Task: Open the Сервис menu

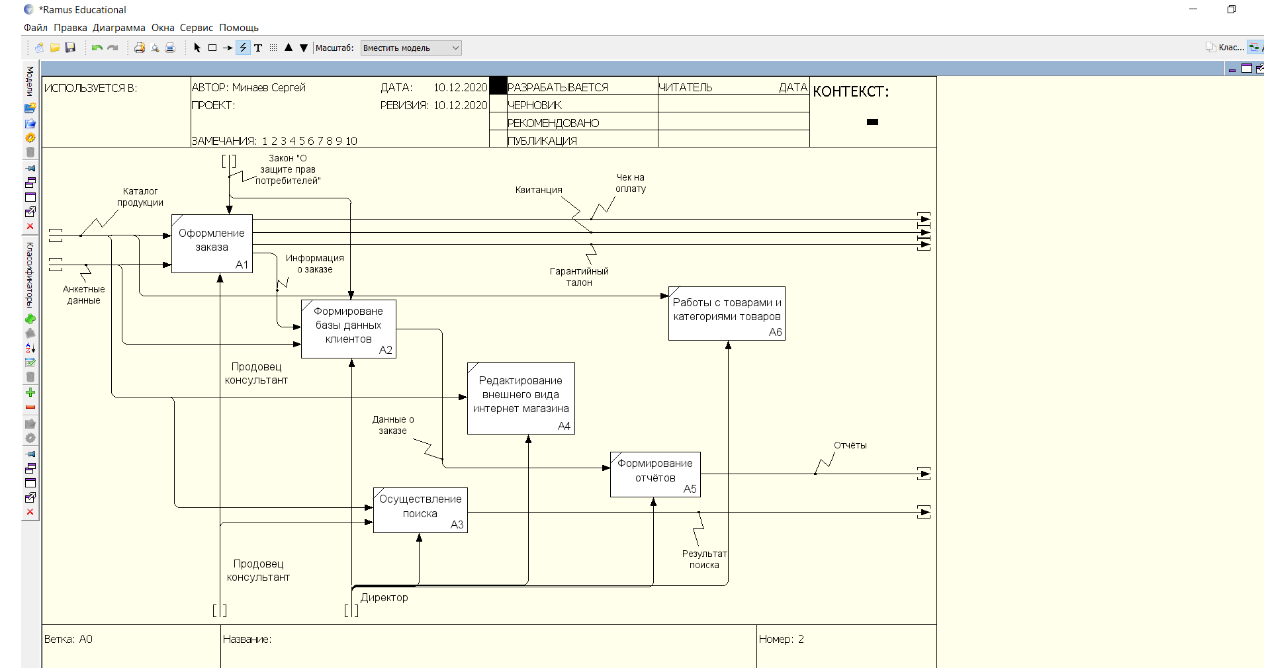Action: pyautogui.click(x=197, y=28)
